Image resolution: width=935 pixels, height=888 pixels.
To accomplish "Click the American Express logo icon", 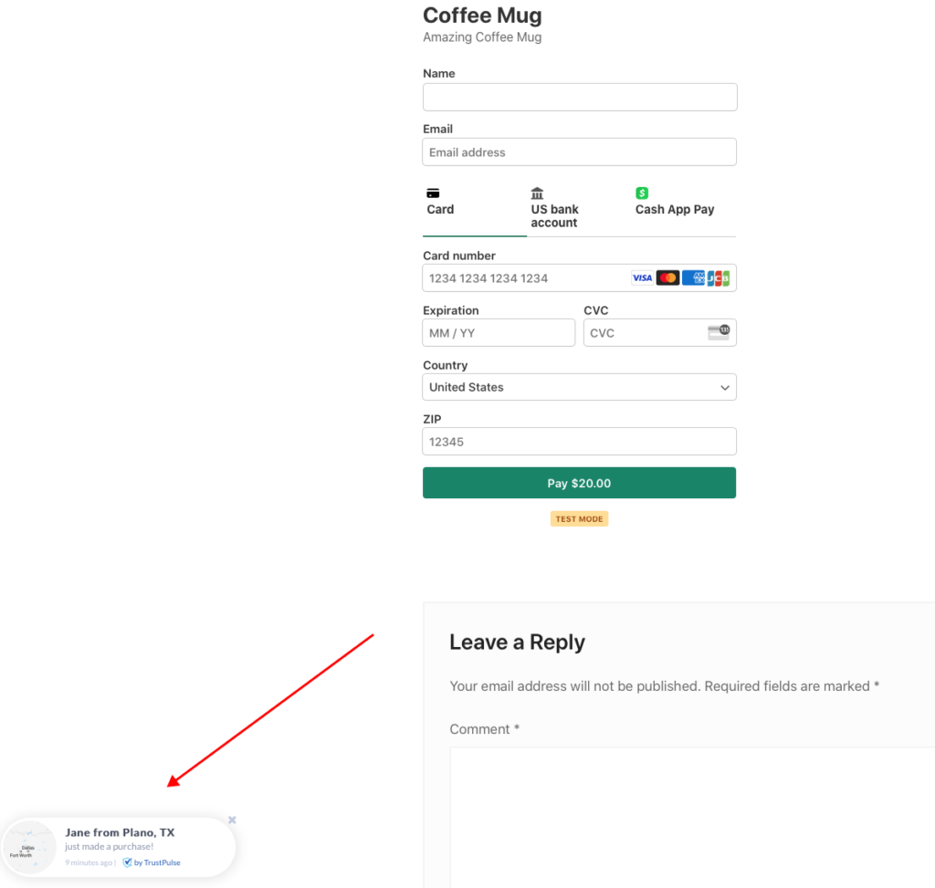I will pyautogui.click(x=693, y=278).
